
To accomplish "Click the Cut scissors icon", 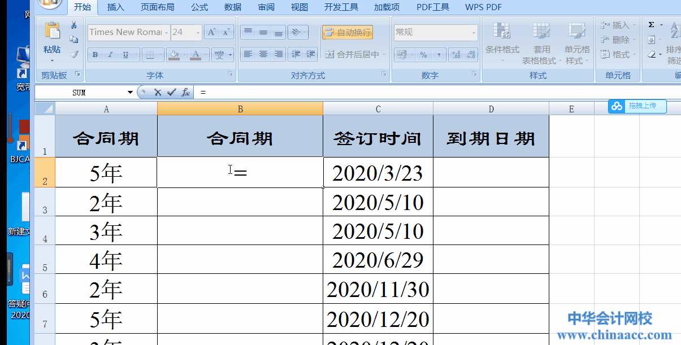I will (73, 25).
